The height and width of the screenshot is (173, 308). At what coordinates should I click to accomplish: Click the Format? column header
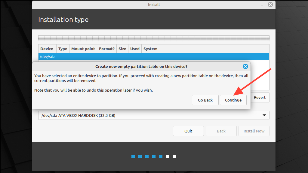tap(106, 49)
